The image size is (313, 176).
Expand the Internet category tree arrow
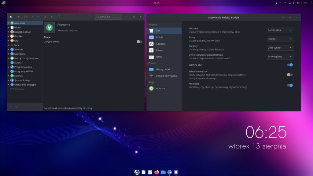click(x=9, y=50)
